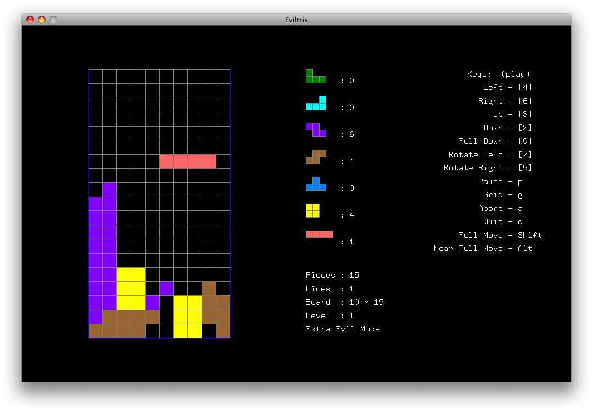Click the Abort - a text
Viewport: 593px width, 412px height.
(500, 208)
